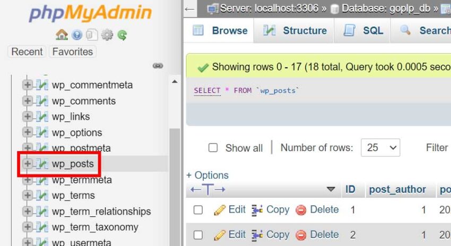
Task: Click the Server icon in breadcrumb
Action: 212,8
